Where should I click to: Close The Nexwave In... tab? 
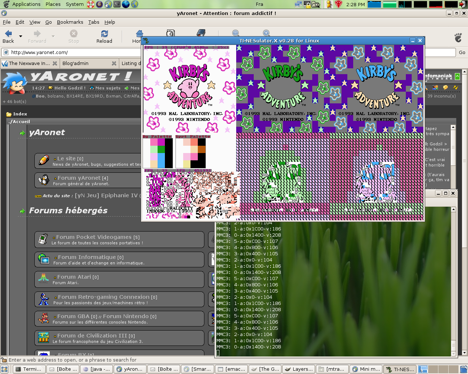(55, 63)
